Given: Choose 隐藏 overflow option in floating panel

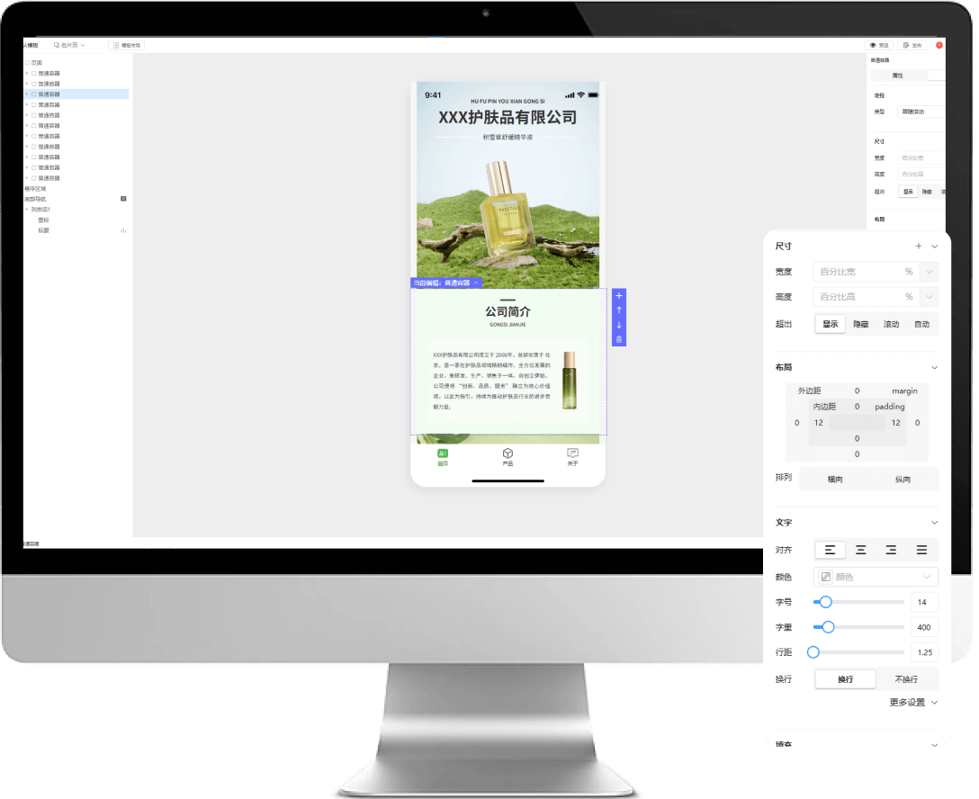Looking at the screenshot, I should point(861,324).
